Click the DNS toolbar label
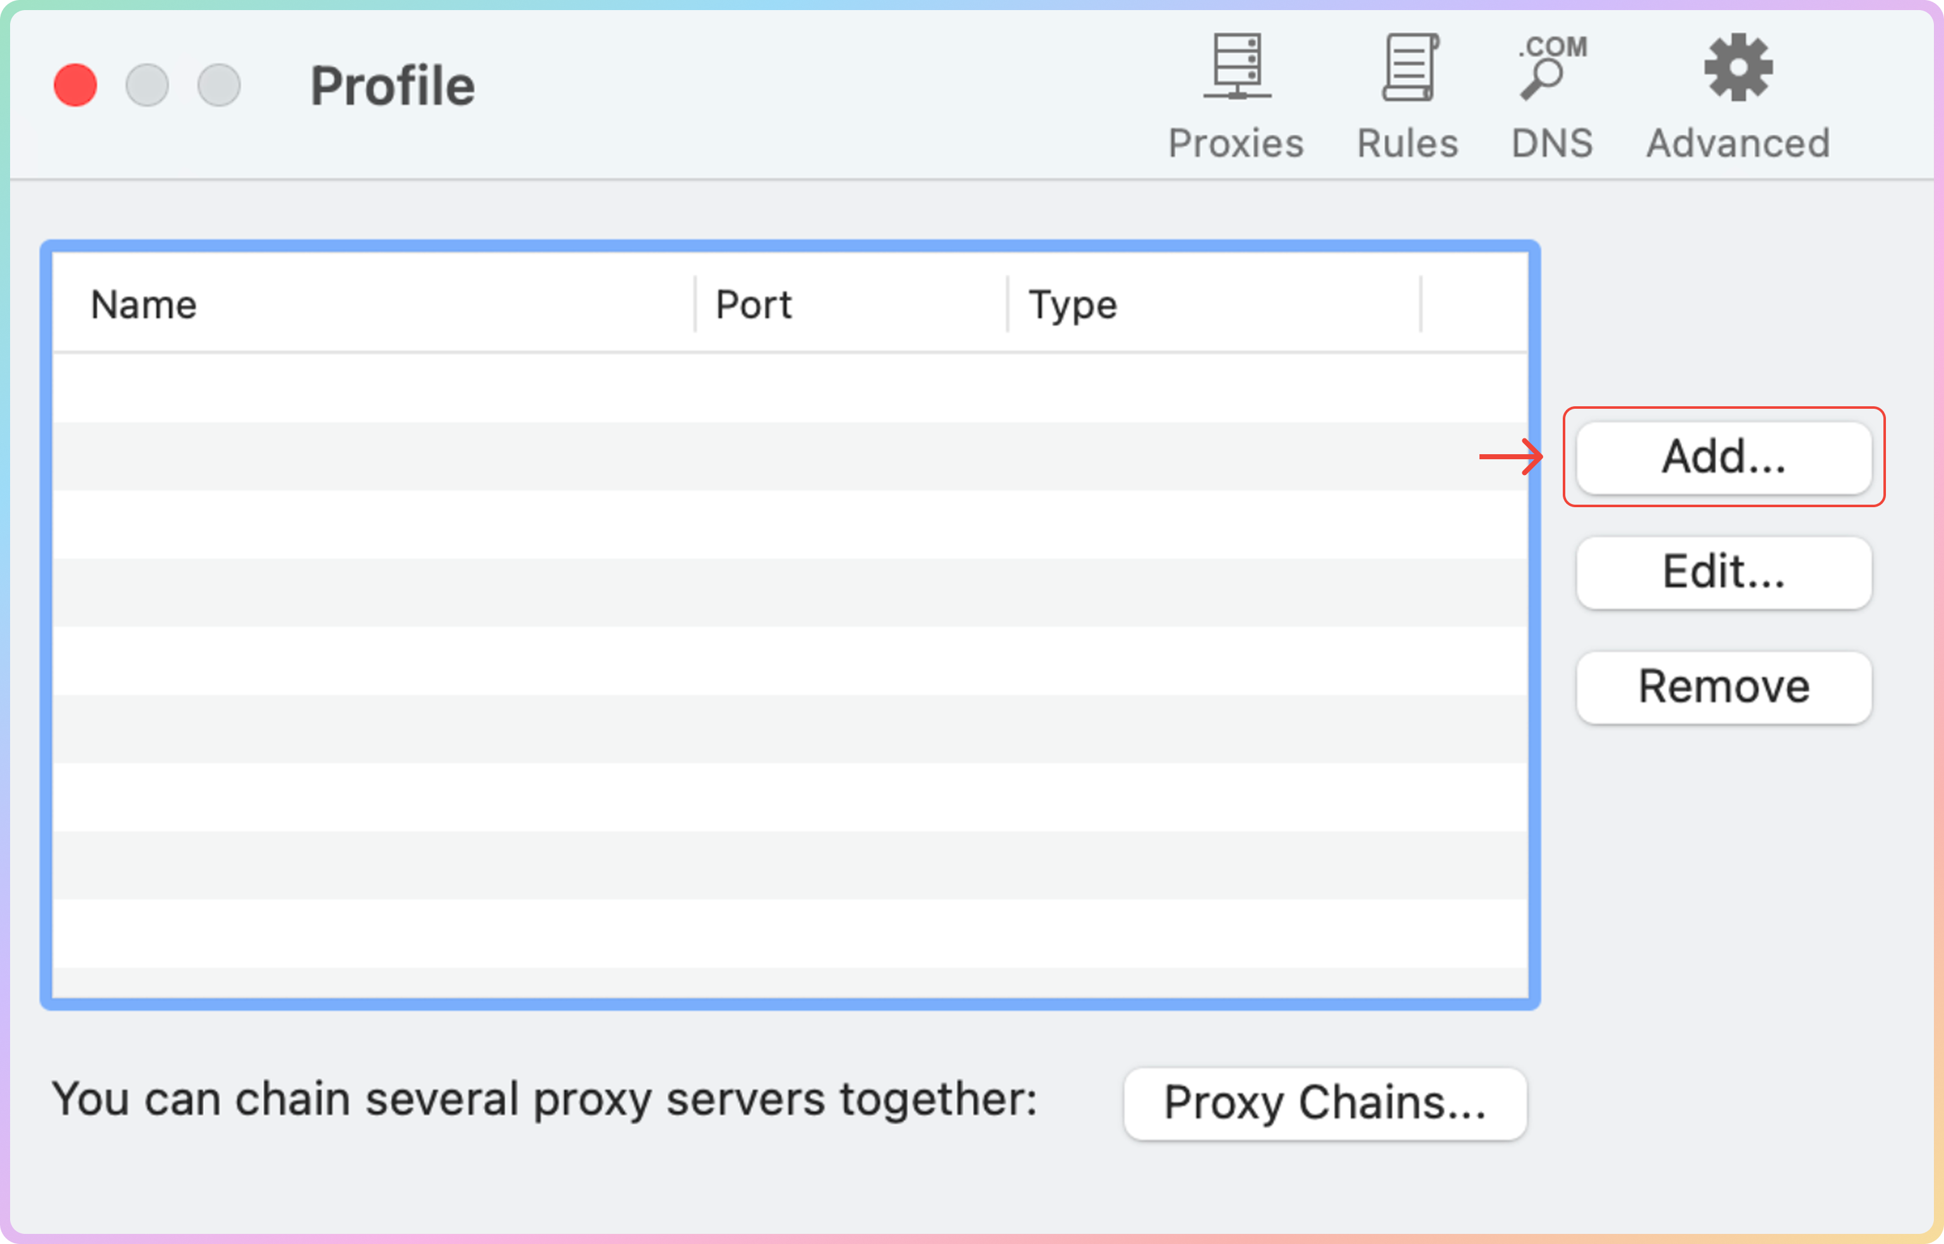Screen dimensions: 1944x1244 [x=1552, y=144]
